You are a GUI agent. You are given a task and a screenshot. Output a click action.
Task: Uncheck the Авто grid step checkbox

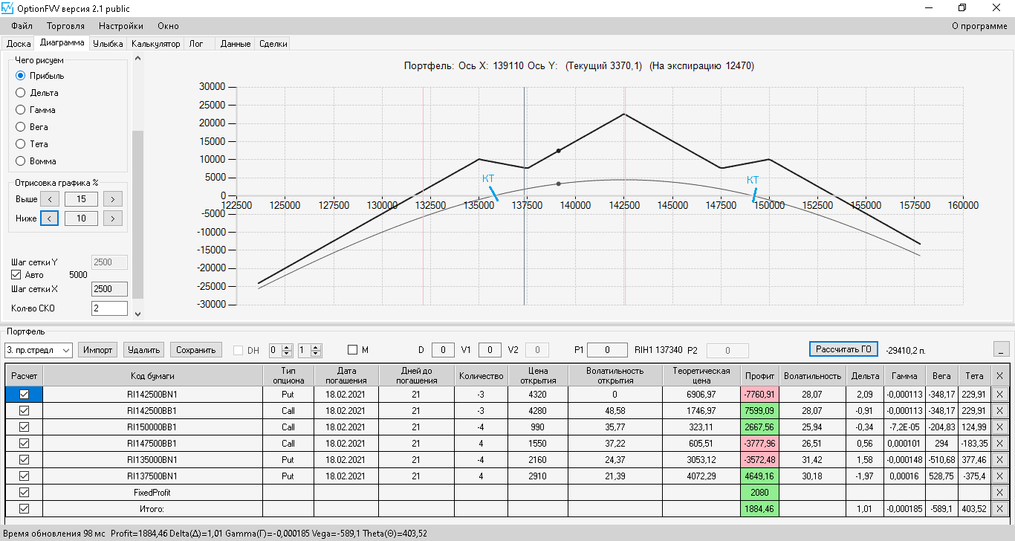point(16,275)
